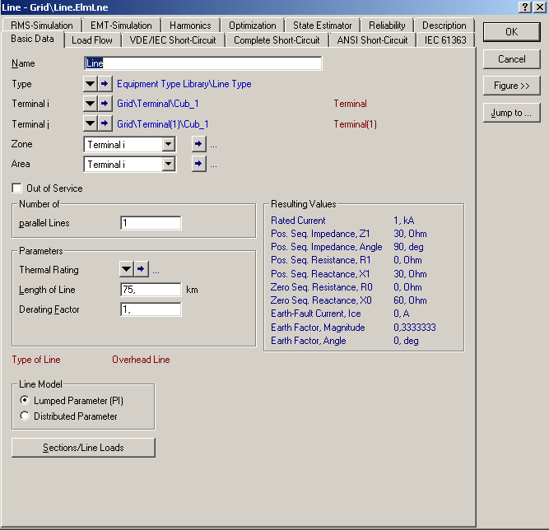Switch to the IEC 61363 tab
The image size is (549, 530).
click(x=445, y=40)
